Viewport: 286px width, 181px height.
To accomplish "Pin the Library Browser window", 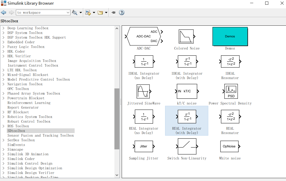I will coord(113,12).
